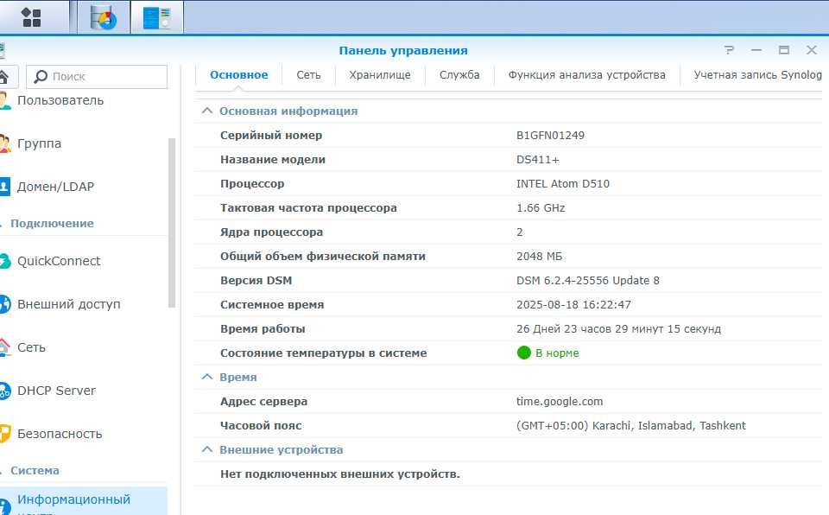Click the Панель управления window title
This screenshot has width=829, height=515.
(x=403, y=50)
